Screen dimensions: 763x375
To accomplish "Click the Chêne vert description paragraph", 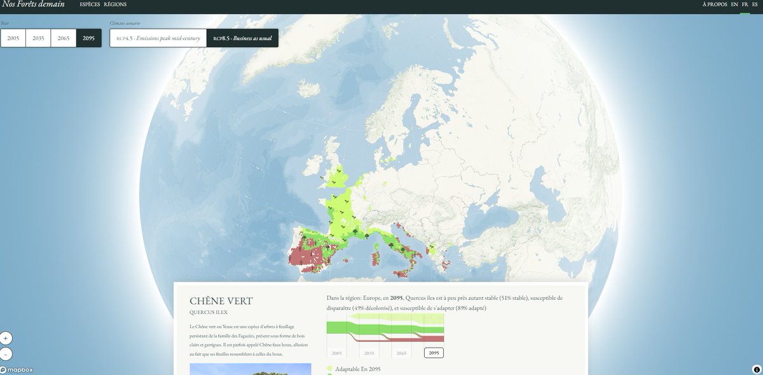I will pos(248,340).
